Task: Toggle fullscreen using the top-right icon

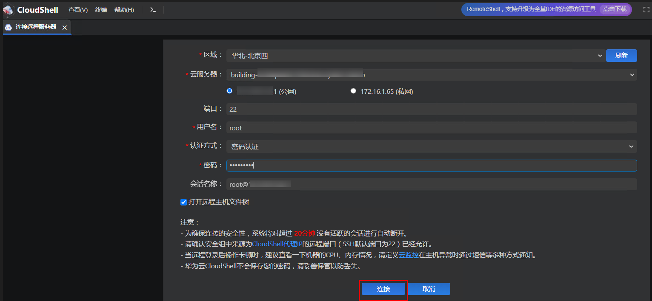Action: [646, 10]
